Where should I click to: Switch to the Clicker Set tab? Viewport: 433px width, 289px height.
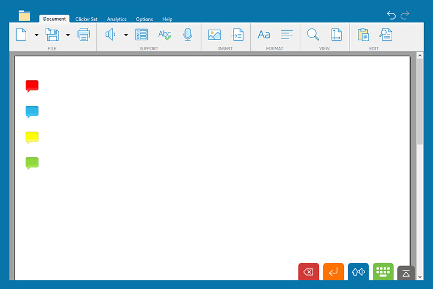click(x=86, y=19)
